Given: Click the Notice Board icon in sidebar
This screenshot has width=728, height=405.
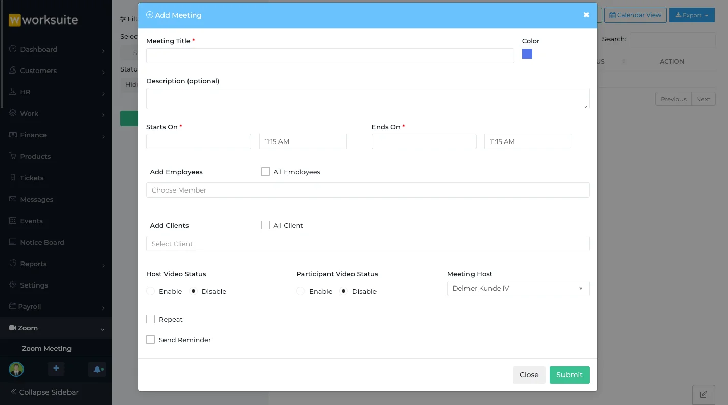Looking at the screenshot, I should pos(13,242).
